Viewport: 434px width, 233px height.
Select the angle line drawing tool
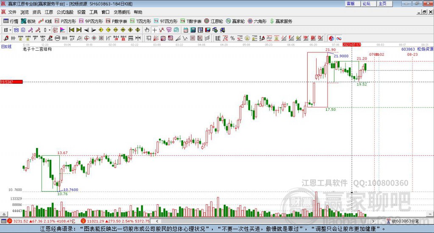pyautogui.click(x=178, y=38)
